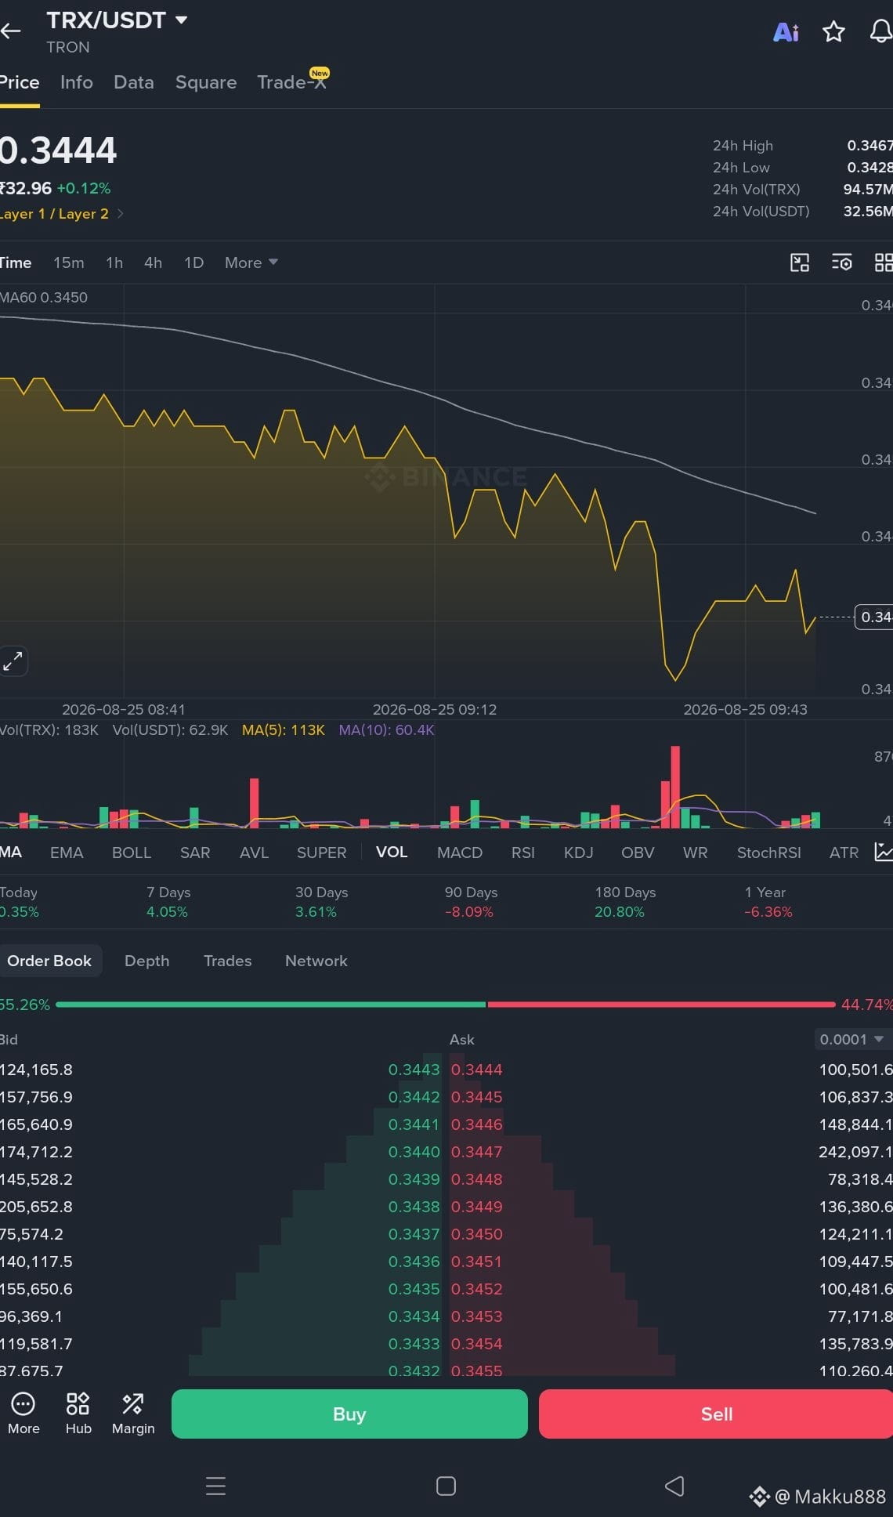Open the chart grid layout icon
Screen dimensions: 893x1517
click(884, 262)
